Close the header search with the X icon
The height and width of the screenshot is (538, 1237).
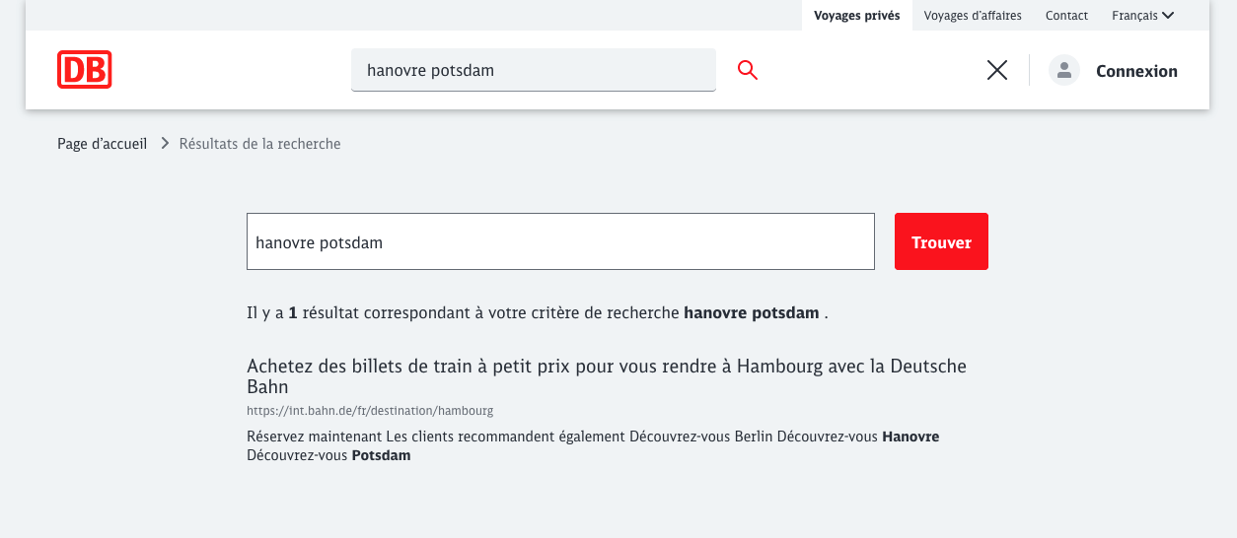coord(997,70)
